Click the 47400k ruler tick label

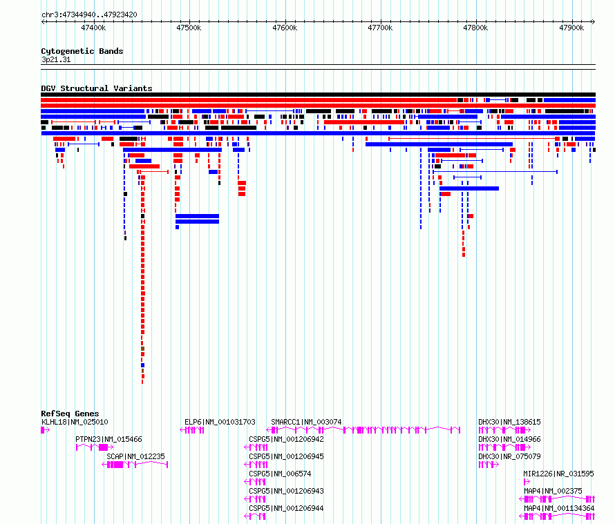click(x=93, y=28)
